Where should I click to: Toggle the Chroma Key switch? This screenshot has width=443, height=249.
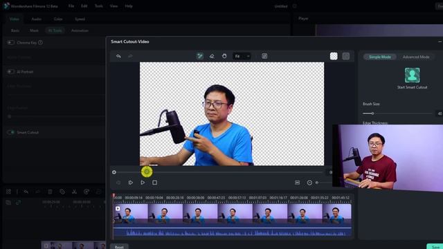tap(11, 43)
